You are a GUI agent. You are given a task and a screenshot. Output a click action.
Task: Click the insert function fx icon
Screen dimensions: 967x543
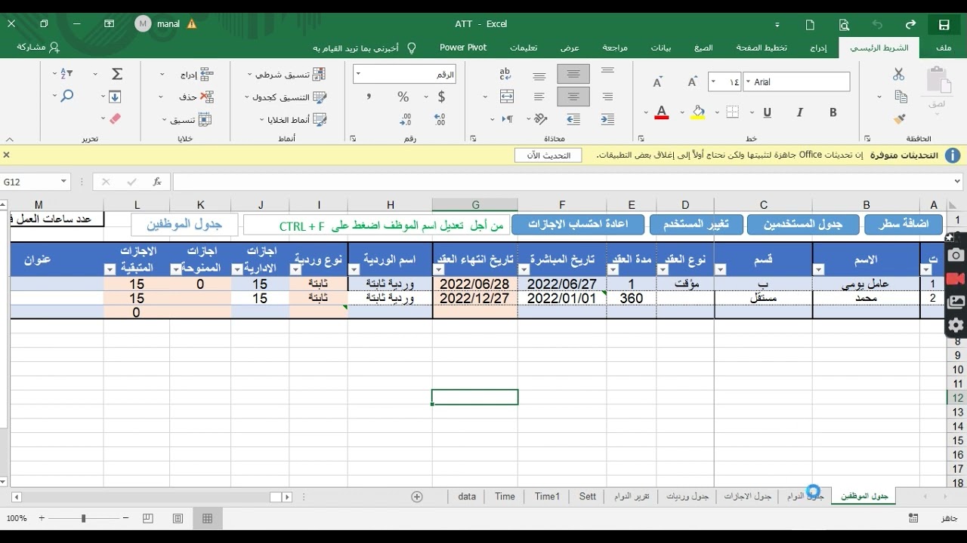click(157, 182)
